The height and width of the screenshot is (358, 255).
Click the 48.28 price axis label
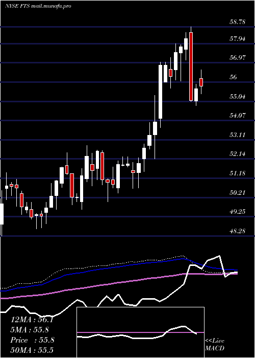(x=238, y=231)
